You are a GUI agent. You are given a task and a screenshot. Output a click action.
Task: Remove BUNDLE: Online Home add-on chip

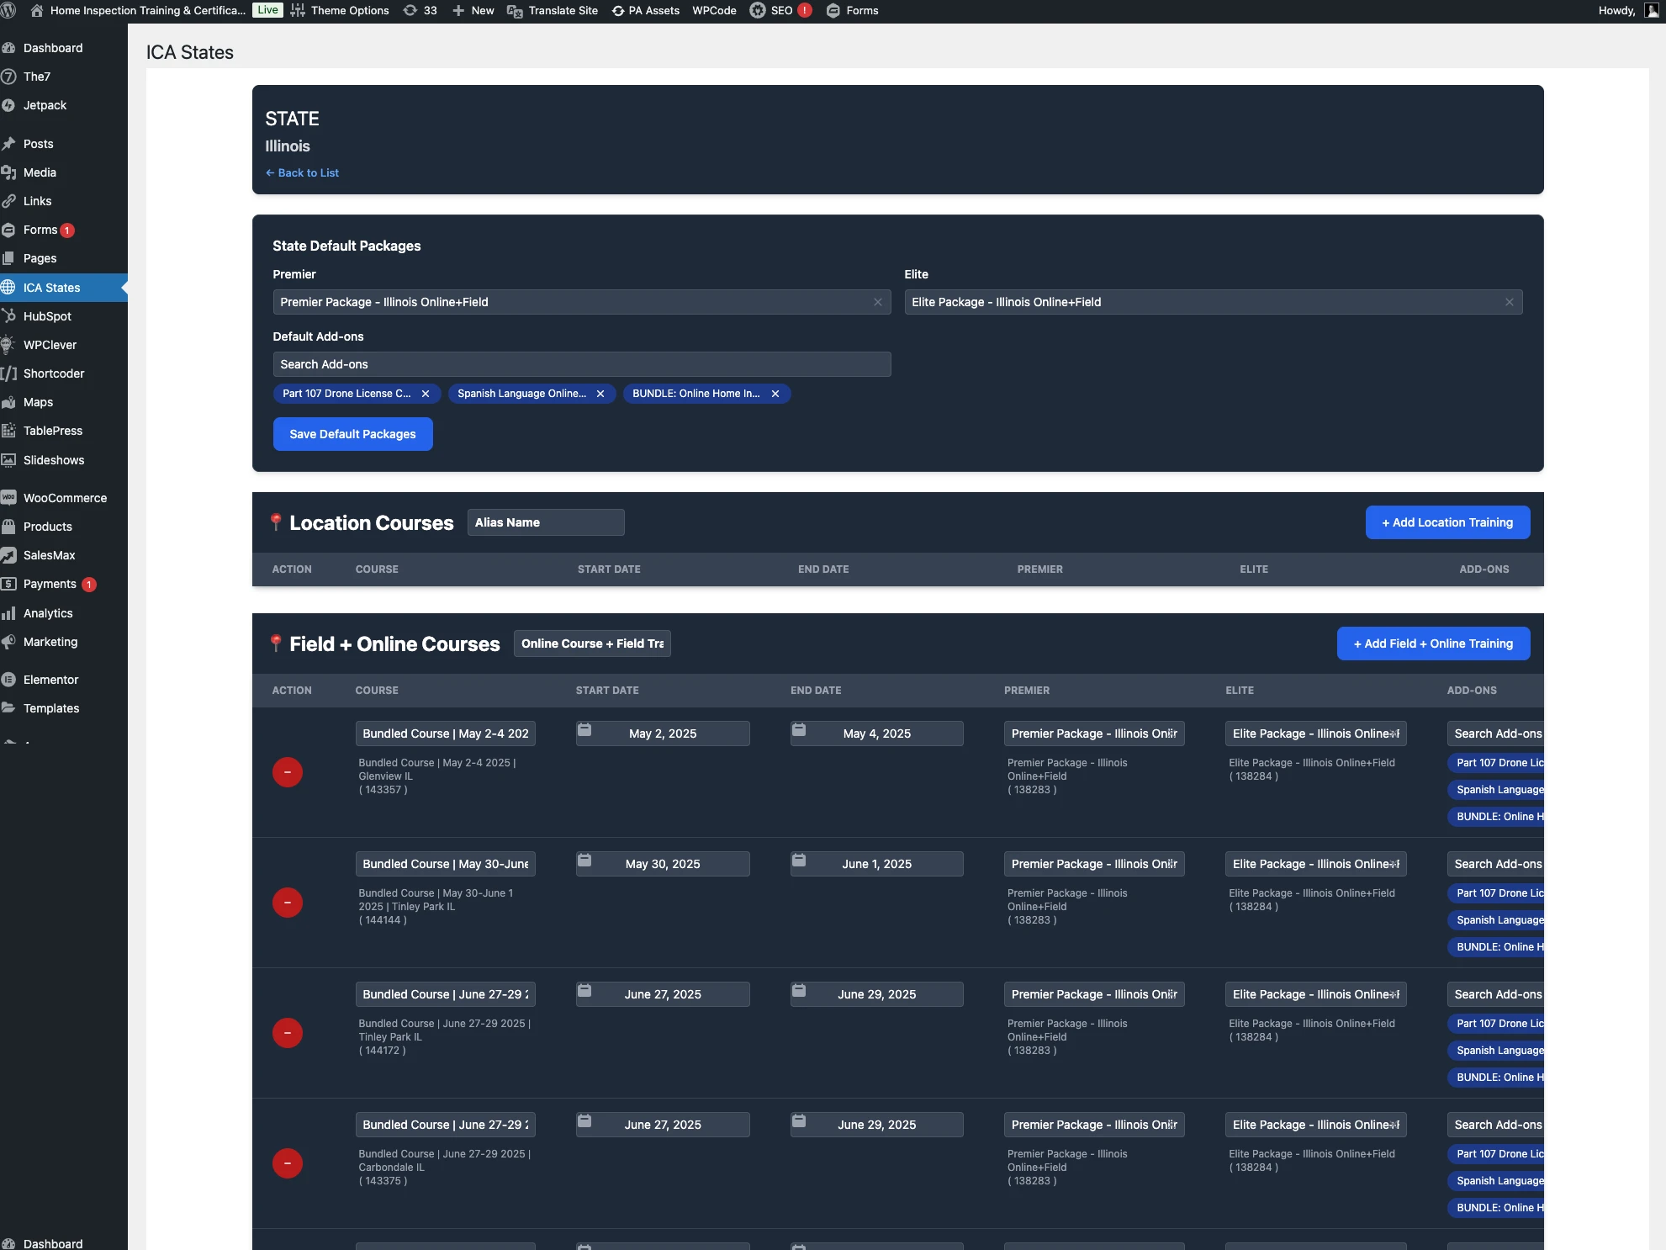point(775,394)
